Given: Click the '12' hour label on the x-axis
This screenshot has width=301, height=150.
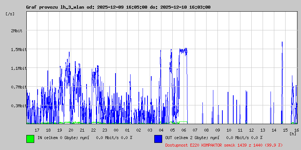Looking at the screenshot, I should click(x=251, y=130).
